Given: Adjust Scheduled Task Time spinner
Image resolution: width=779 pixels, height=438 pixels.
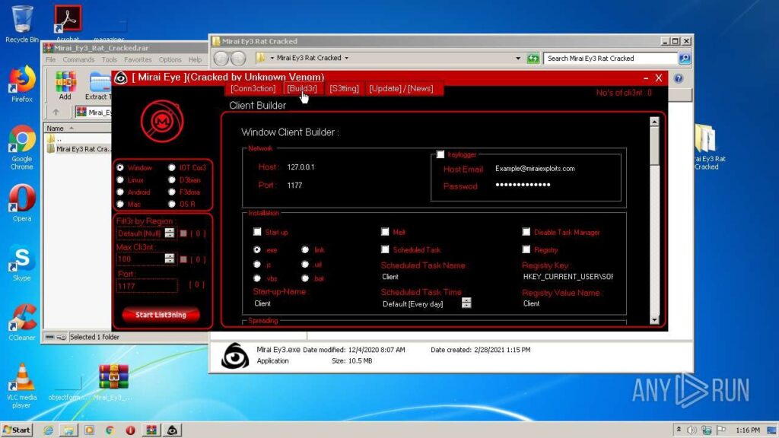Looking at the screenshot, I should [x=466, y=303].
